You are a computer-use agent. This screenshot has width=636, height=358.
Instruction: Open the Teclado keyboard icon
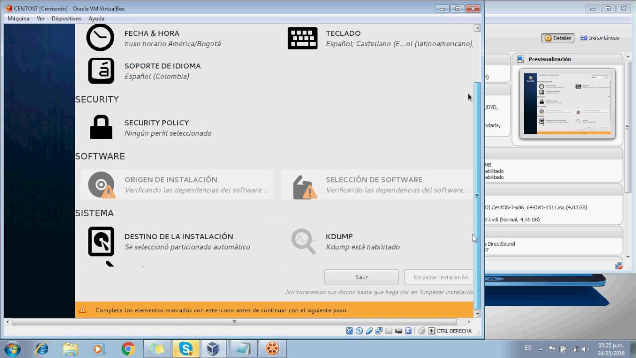(x=302, y=38)
